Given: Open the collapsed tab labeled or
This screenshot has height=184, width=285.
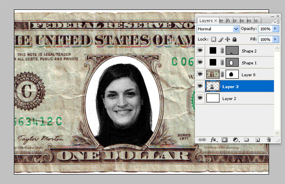Looking at the screenshot, I should pos(235,21).
